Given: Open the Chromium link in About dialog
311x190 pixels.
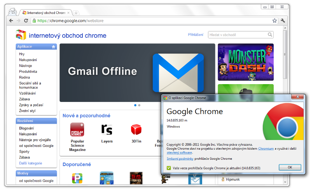Looking at the screenshot, I should [x=266, y=149].
